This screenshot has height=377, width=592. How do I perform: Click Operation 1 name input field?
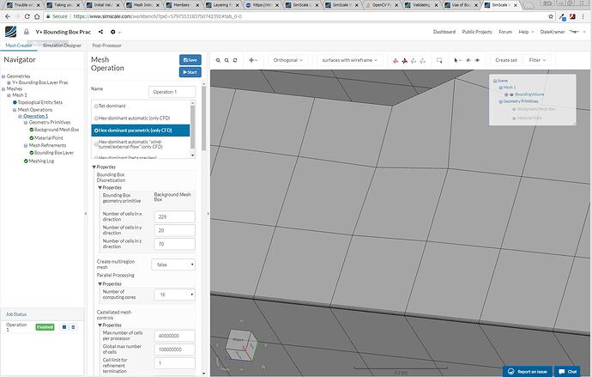coord(172,92)
